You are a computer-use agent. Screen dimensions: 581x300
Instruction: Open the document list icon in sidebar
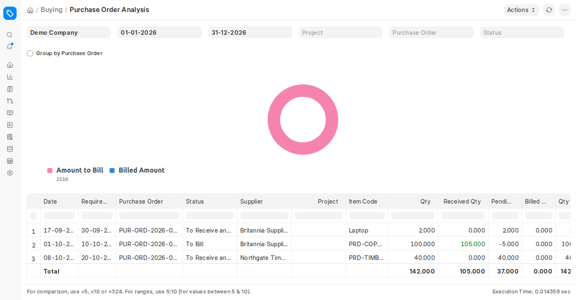point(10,125)
